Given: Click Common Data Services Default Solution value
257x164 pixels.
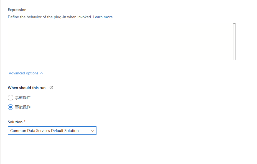Looking at the screenshot, I should pos(44,131).
